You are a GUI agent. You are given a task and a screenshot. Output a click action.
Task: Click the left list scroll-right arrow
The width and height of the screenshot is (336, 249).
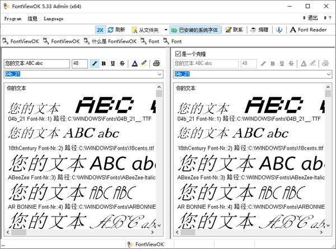tap(152, 232)
